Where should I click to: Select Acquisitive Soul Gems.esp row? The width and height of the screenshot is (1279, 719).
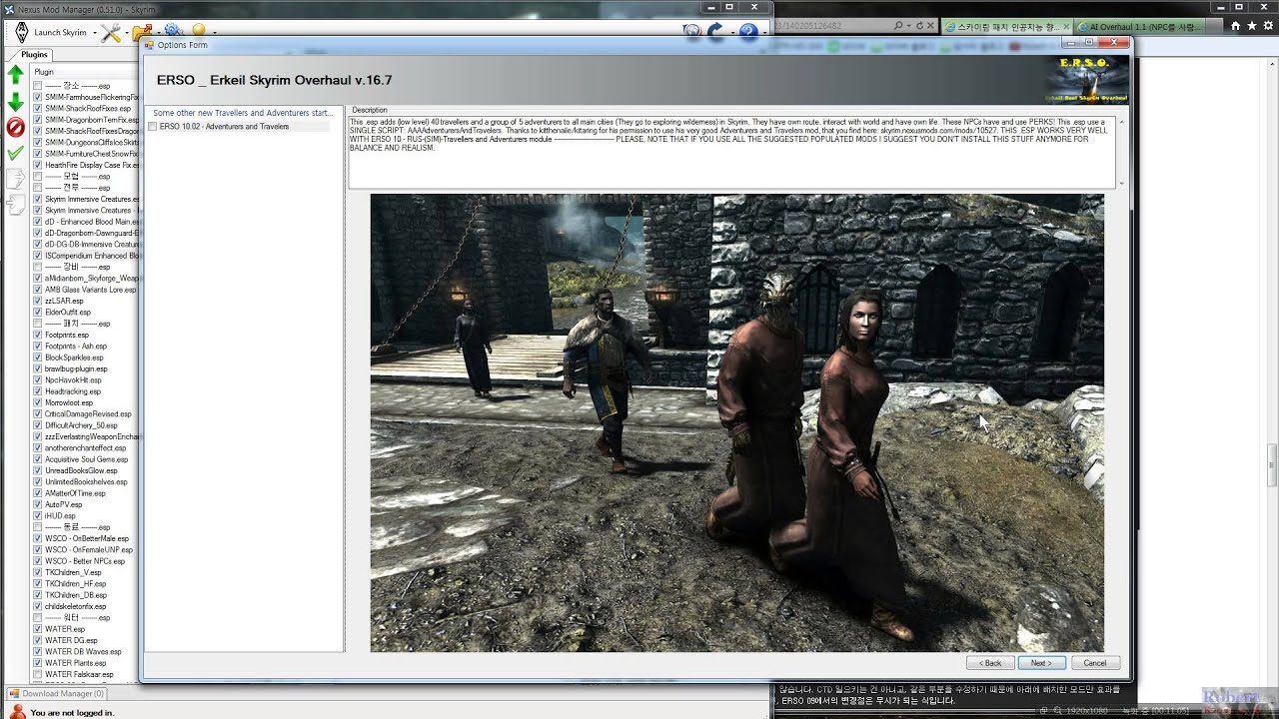point(86,459)
